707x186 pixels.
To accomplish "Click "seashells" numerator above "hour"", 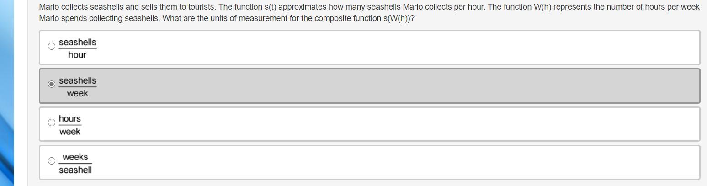I will tap(77, 42).
